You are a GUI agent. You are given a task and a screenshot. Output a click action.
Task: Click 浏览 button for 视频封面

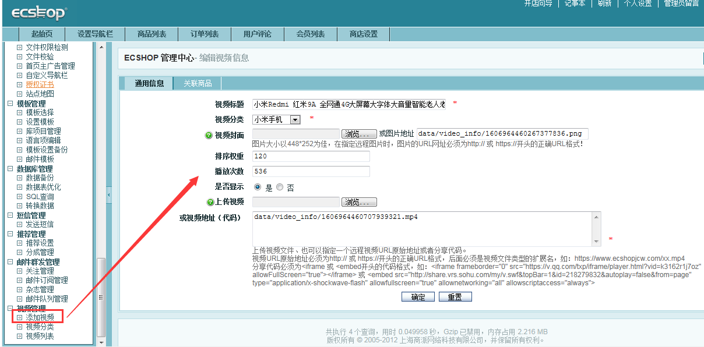point(359,134)
